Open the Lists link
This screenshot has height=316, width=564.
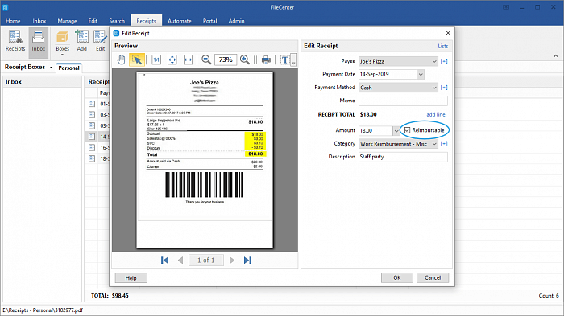click(443, 46)
